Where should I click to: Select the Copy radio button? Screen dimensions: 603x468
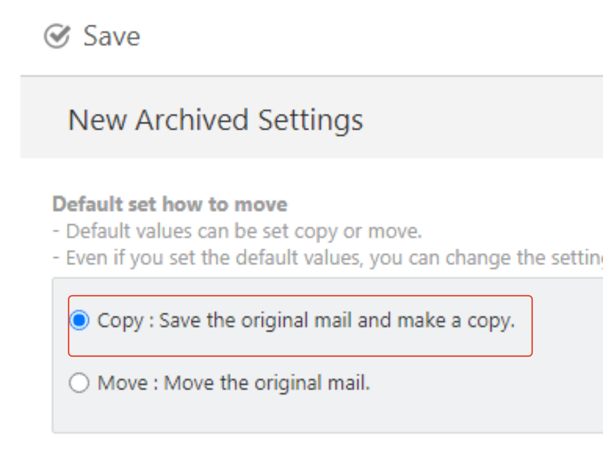(x=79, y=320)
